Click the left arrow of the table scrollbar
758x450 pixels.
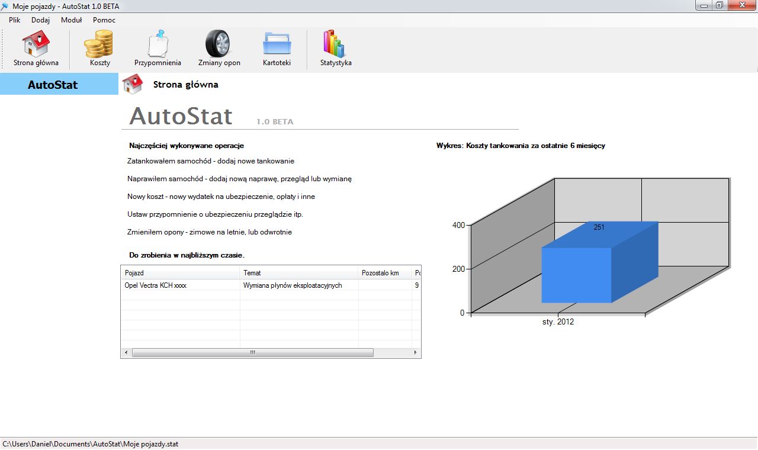point(126,352)
